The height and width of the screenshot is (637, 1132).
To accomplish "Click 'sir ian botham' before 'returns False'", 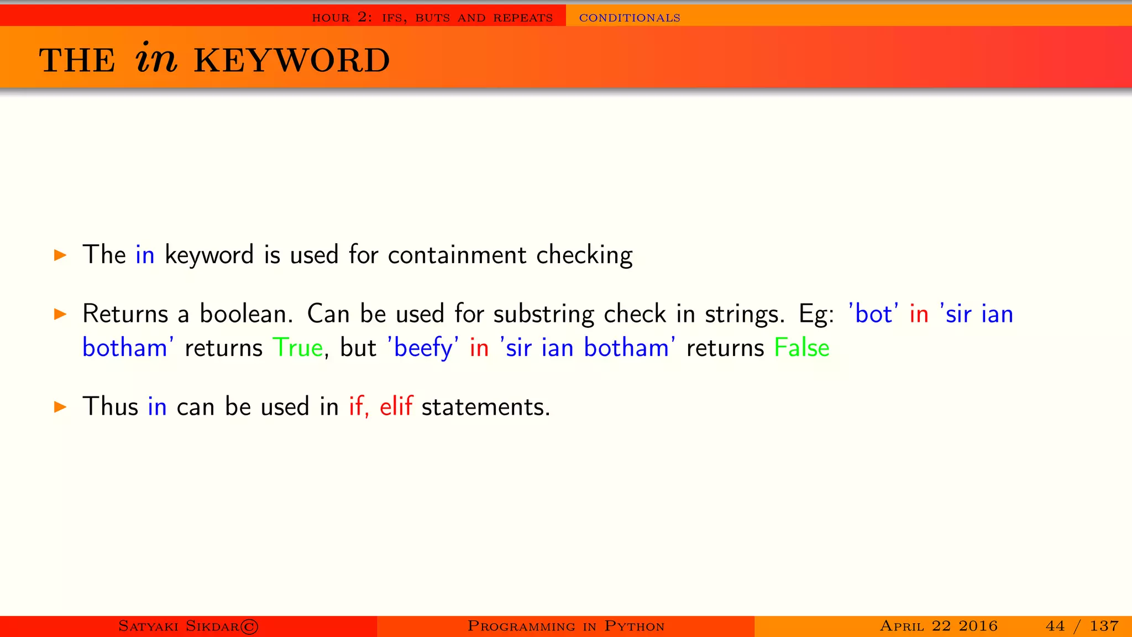I will point(588,348).
